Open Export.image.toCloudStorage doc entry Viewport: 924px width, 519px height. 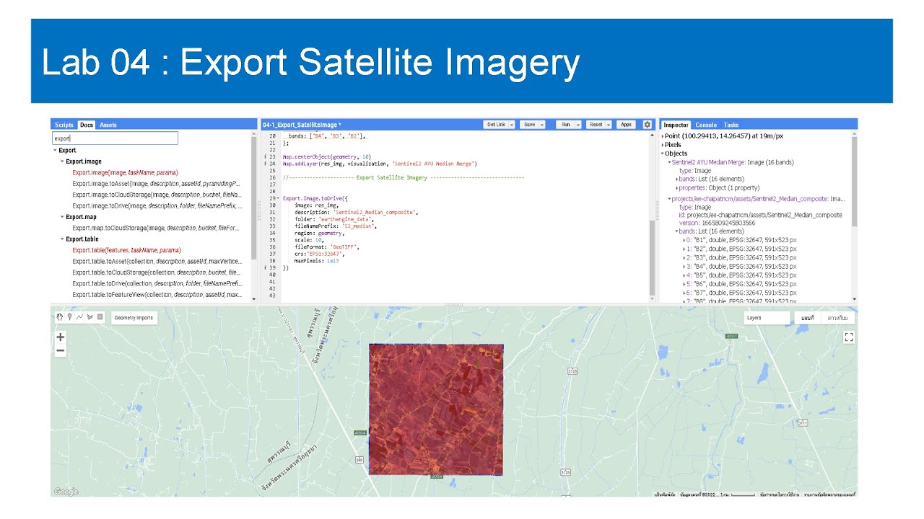point(157,195)
